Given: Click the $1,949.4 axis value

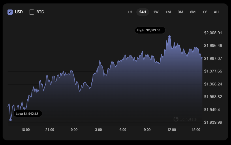Looking at the screenshot, I should 212,110.
